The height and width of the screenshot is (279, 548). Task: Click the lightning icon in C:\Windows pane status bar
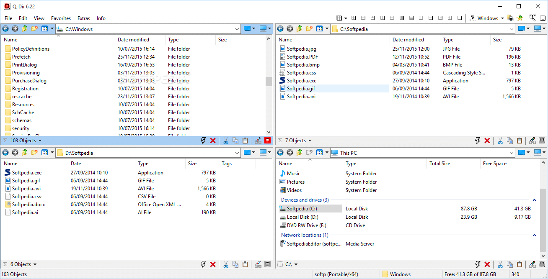pos(203,141)
